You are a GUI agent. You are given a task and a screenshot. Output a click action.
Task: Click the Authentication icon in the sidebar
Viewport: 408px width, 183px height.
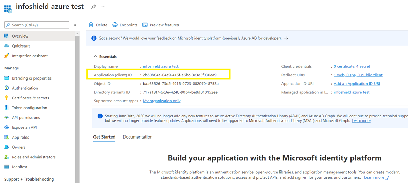click(x=7, y=88)
